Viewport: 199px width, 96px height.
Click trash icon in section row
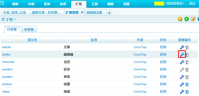pos(187,70)
